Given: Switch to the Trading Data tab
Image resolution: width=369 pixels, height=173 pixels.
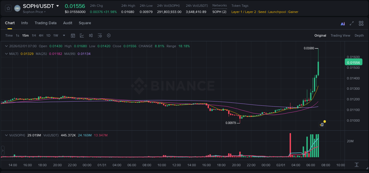Looking at the screenshot, I should (45, 23).
